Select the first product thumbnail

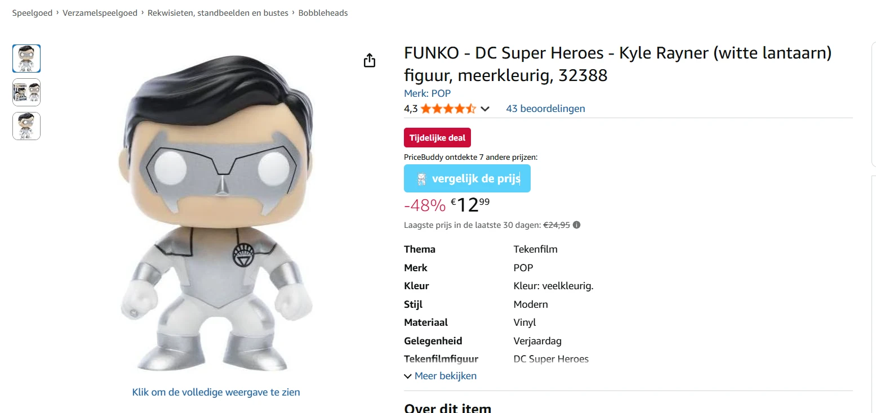pyautogui.click(x=26, y=59)
